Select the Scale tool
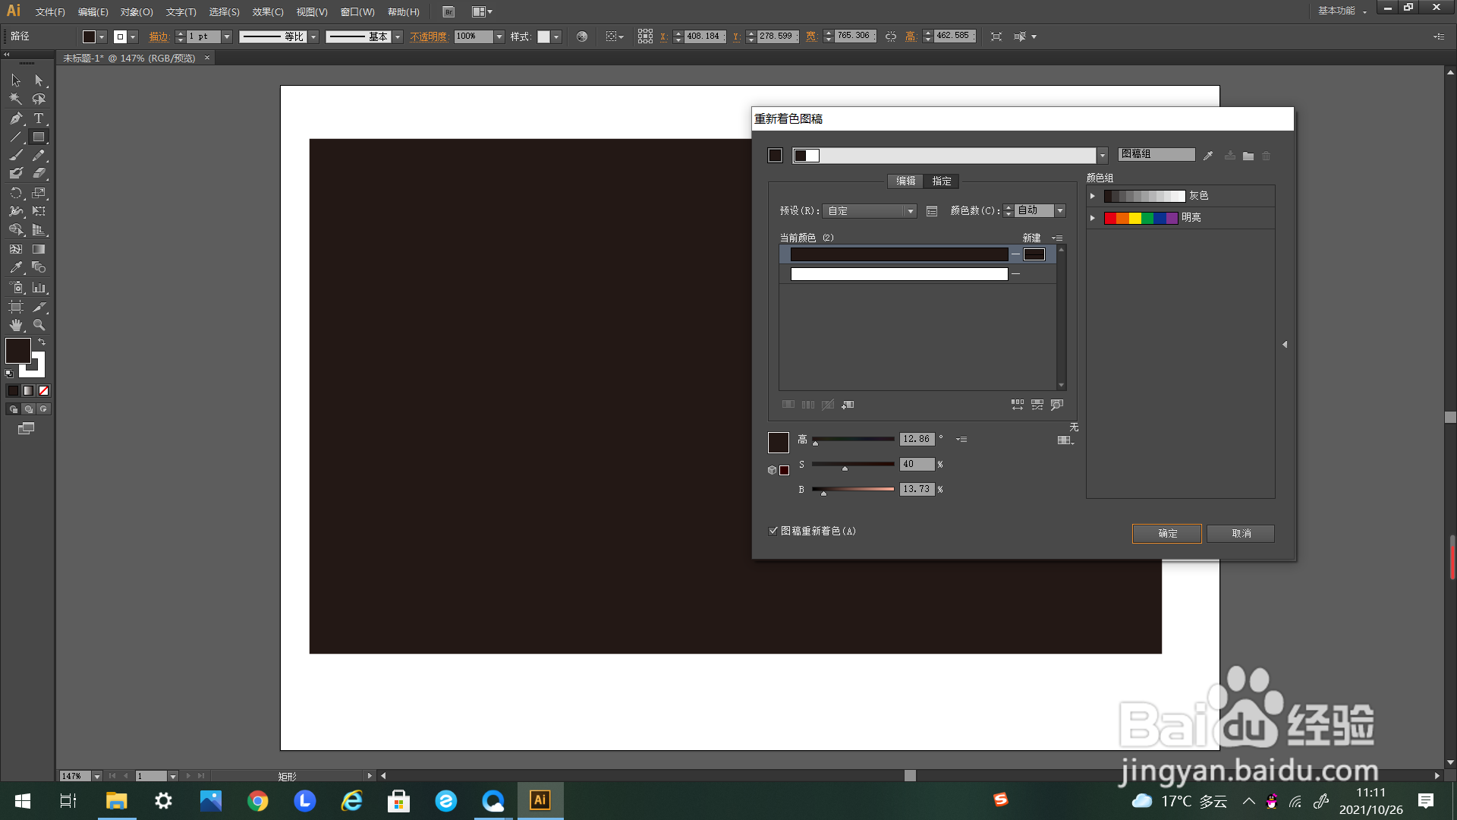The image size is (1457, 820). (x=39, y=194)
